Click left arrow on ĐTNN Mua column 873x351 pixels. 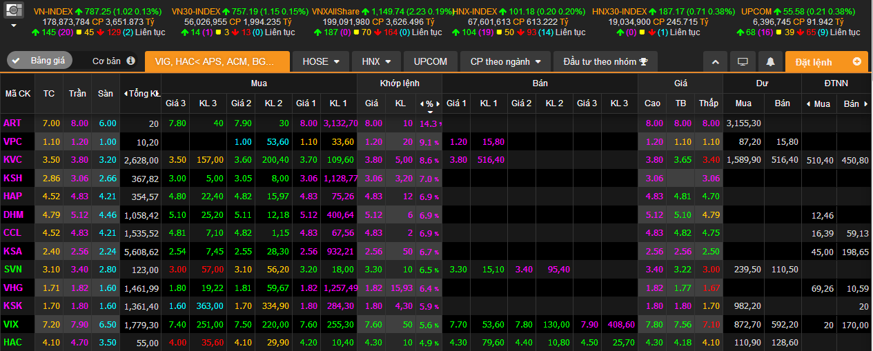coord(809,103)
